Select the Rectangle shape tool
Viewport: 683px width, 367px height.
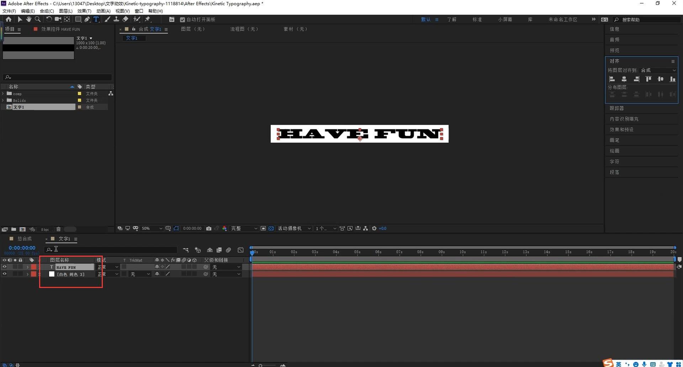tap(78, 19)
